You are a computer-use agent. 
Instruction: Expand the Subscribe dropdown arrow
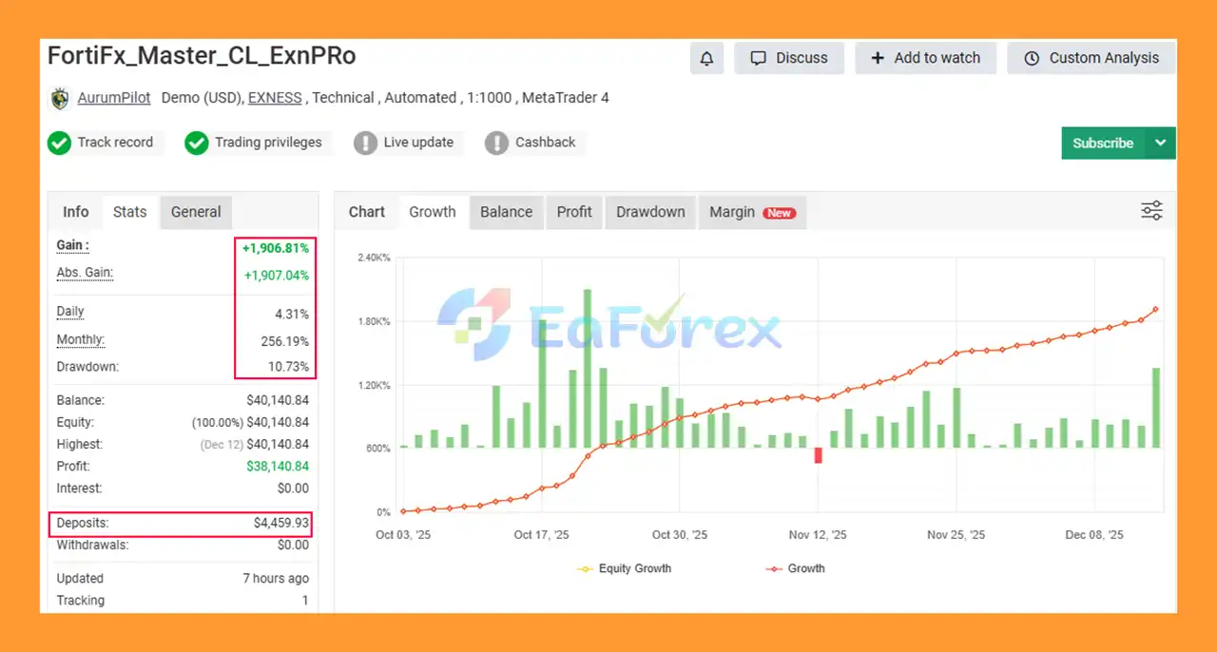tap(1160, 143)
